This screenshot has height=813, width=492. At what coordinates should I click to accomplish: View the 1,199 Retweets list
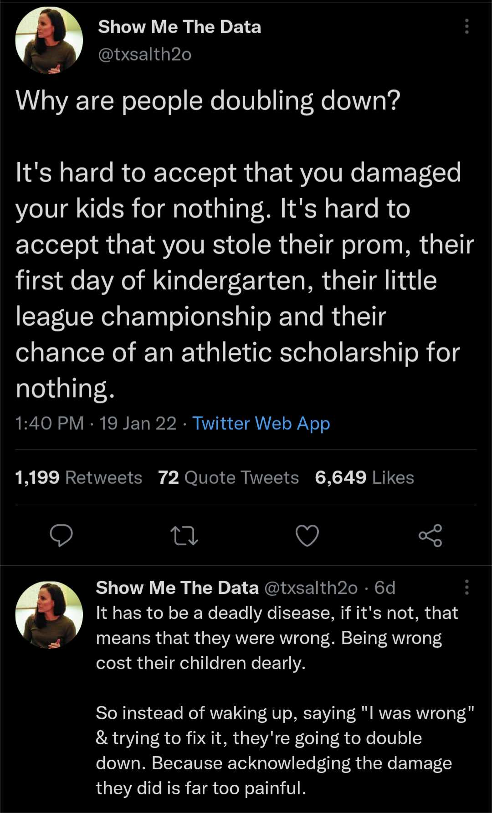pos(79,477)
